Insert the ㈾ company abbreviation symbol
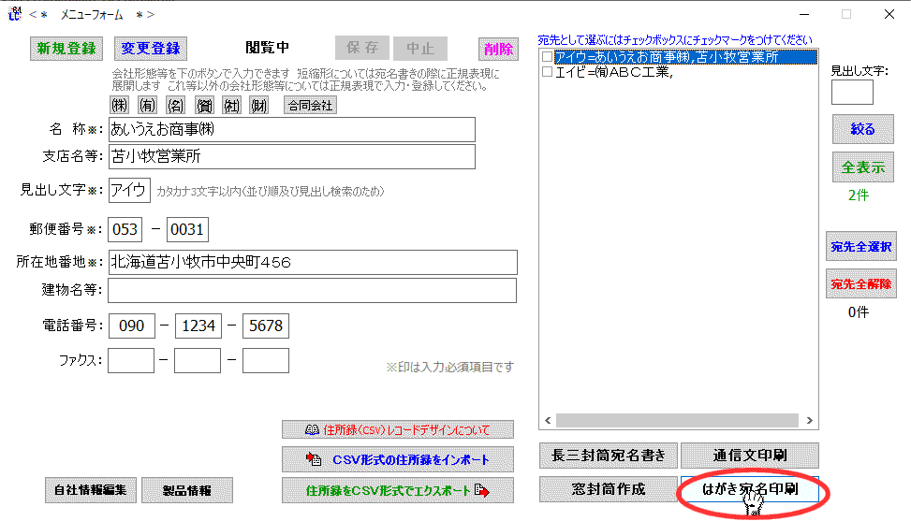Screen dimensions: 911x521 [x=204, y=106]
